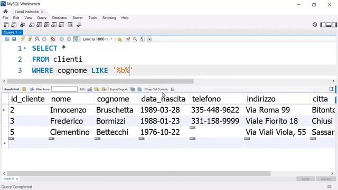
Task: Stop query execution icon
Action: point(44,39)
